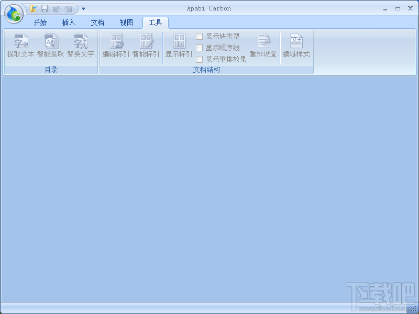419x314 pixels.
Task: Click the Undo icon in quick access toolbar
Action: 57,9
